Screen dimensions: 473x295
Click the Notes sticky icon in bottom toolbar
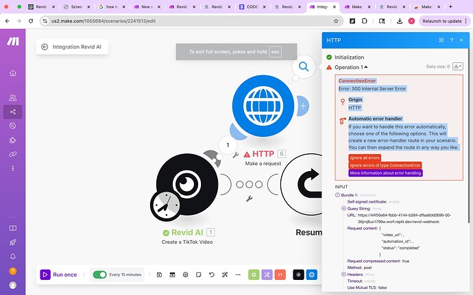[199, 274]
